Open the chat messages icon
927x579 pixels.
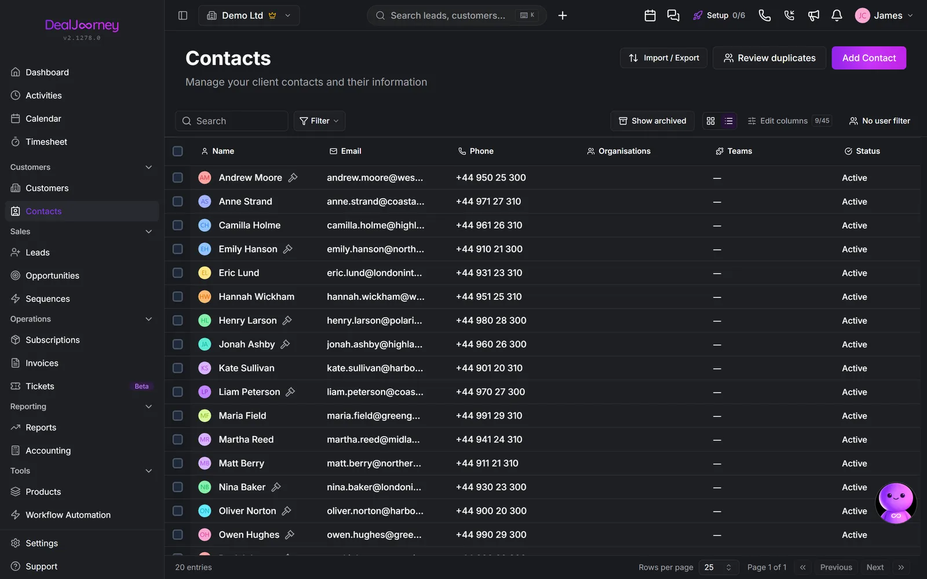click(673, 16)
